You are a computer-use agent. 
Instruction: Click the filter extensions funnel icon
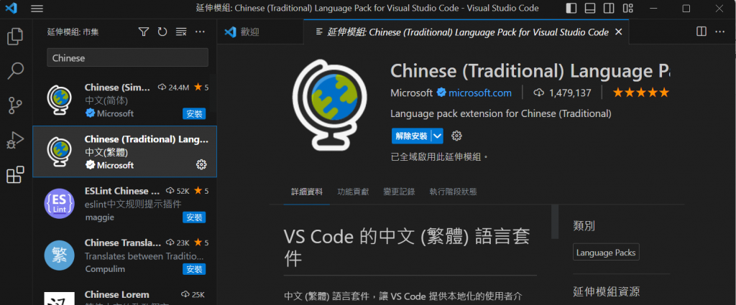144,32
